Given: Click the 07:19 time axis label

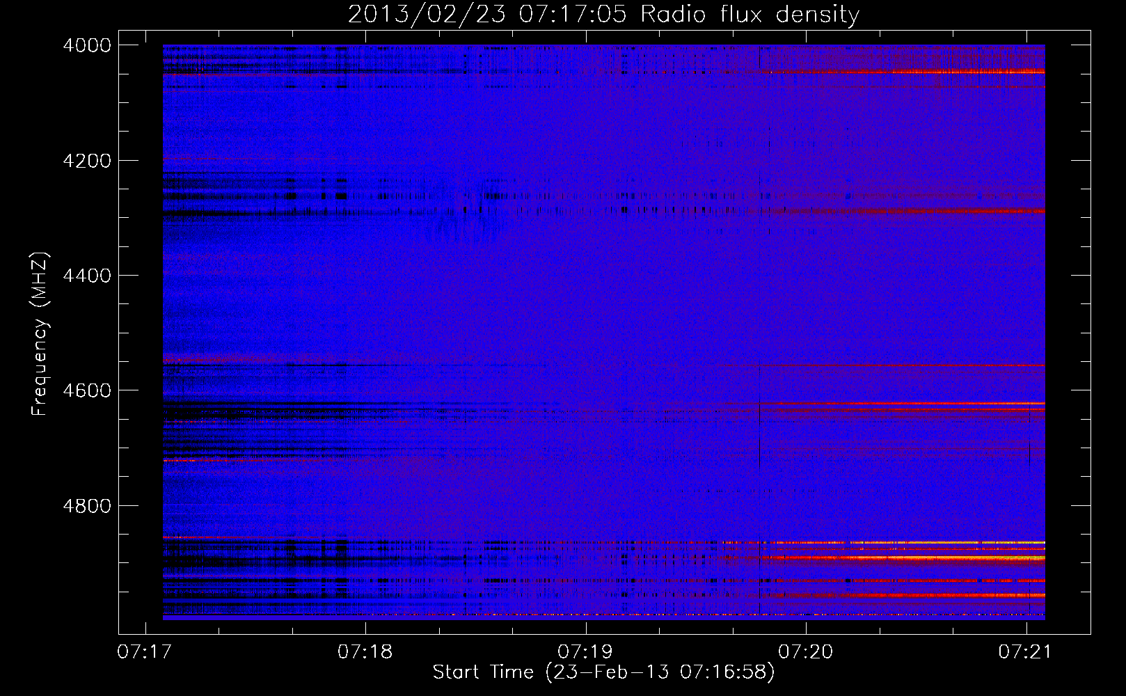Looking at the screenshot, I should pos(585,652).
